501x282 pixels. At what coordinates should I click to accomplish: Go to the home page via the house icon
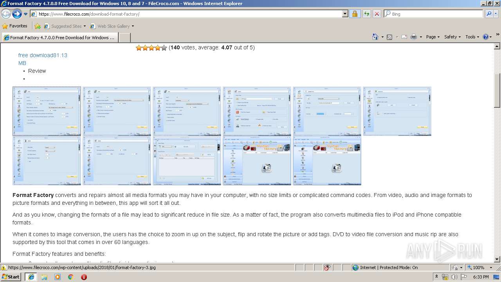point(375,37)
